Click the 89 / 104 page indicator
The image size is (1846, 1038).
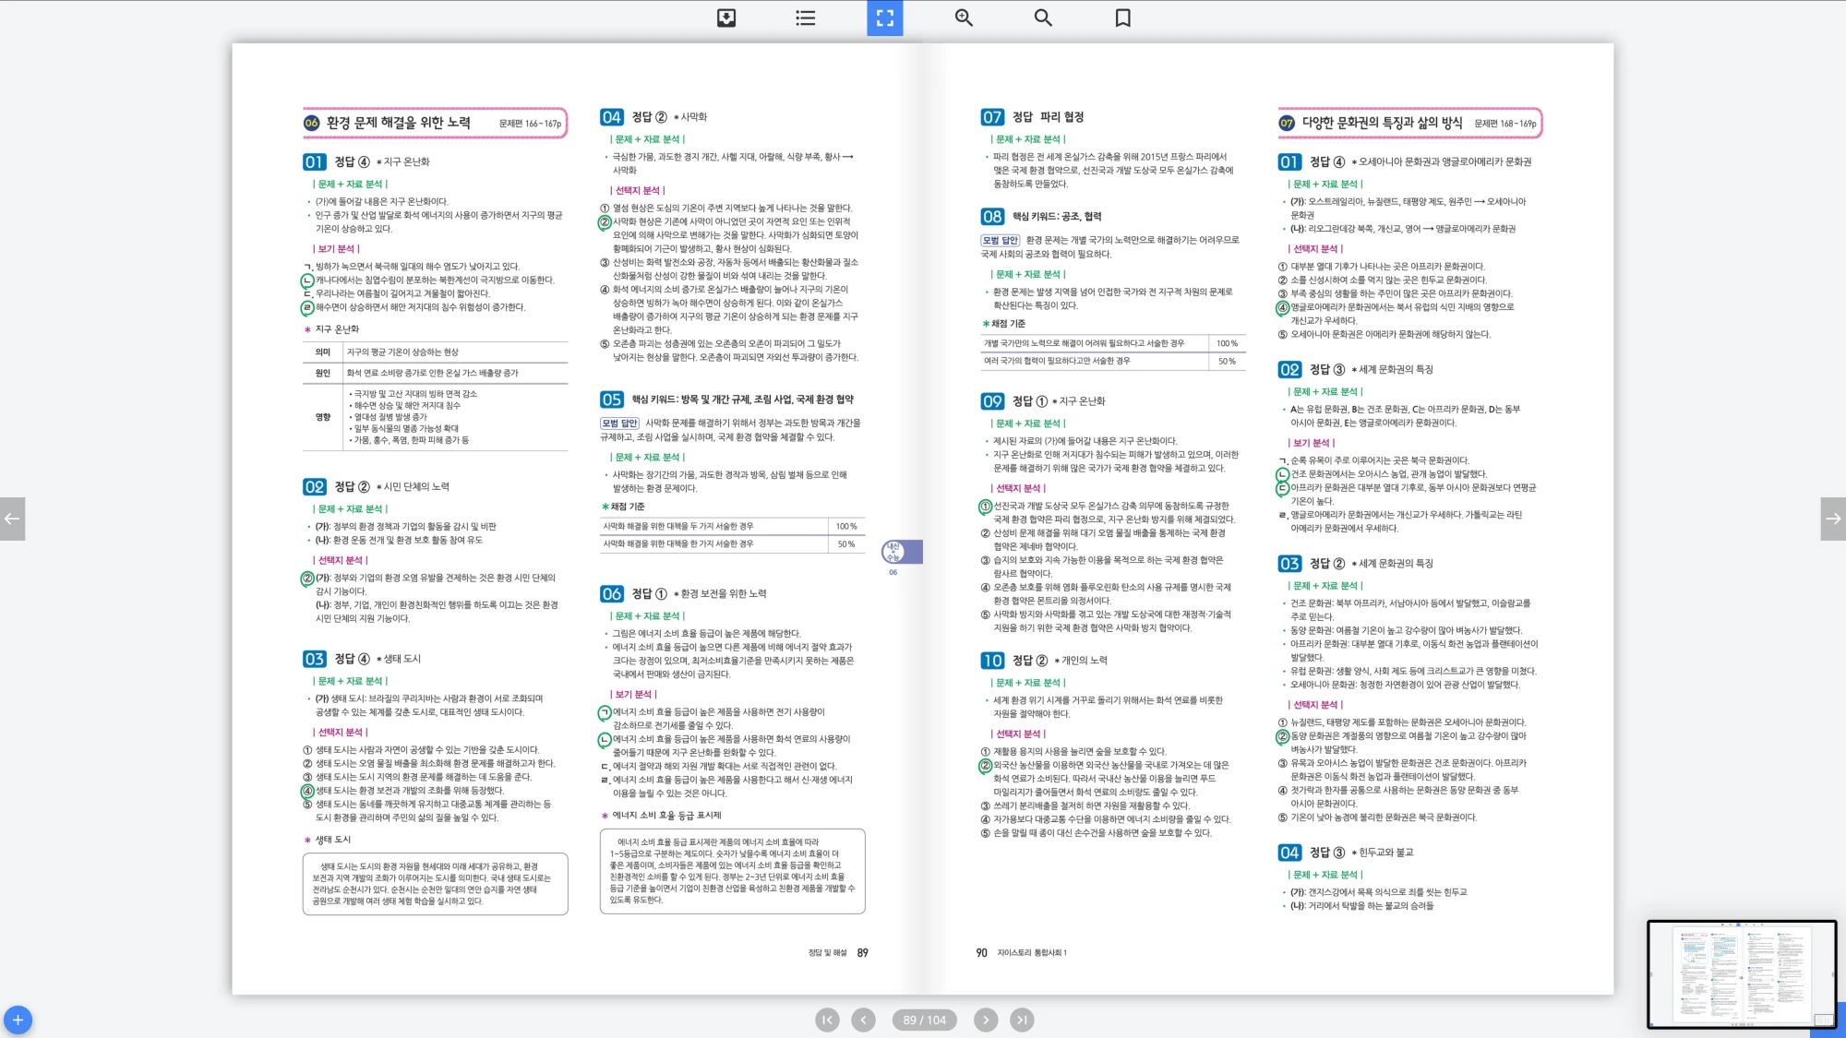click(x=924, y=1020)
